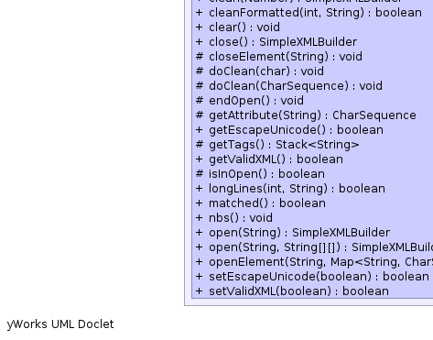The width and height of the screenshot is (433, 340).
Task: Click the isInOpen() : boolean entry
Action: (260, 174)
